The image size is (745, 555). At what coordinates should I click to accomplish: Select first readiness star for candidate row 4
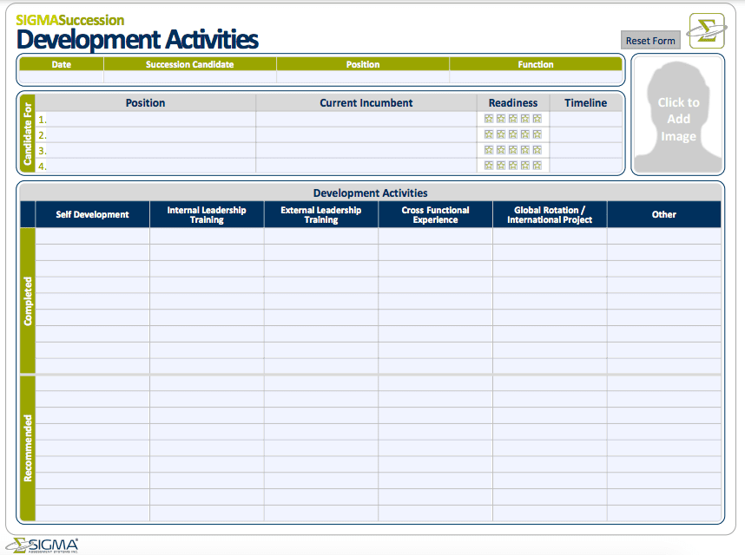(489, 166)
